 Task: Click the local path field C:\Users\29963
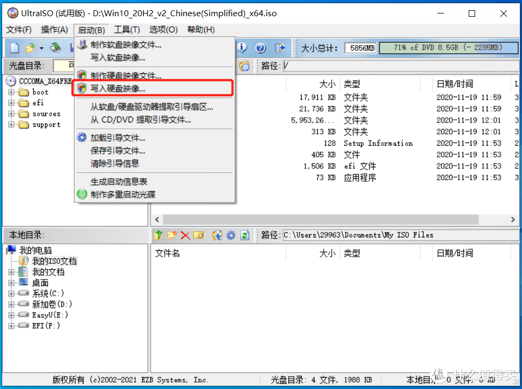[400, 235]
